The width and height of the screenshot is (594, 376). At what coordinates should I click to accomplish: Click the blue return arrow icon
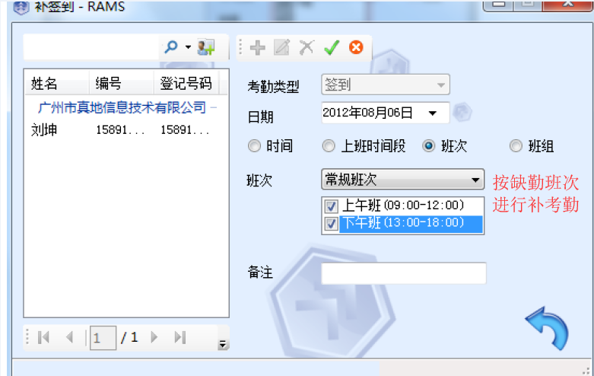point(548,328)
